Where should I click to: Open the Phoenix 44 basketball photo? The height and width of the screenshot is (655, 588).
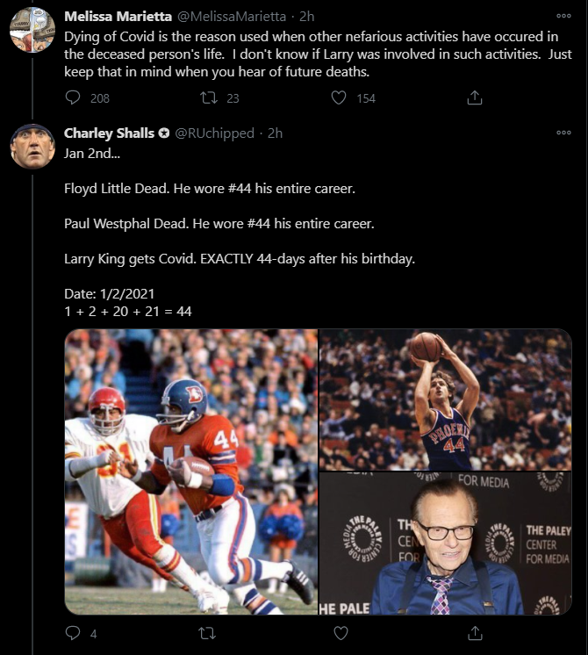point(445,399)
